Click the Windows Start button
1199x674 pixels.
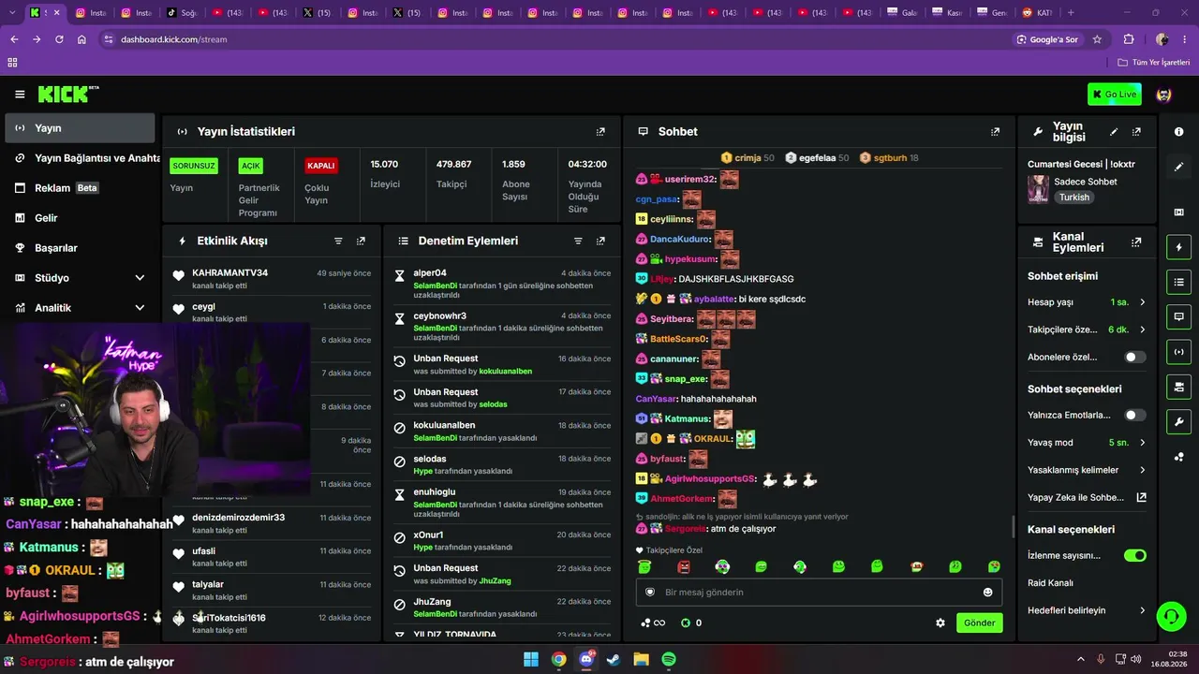point(531,659)
